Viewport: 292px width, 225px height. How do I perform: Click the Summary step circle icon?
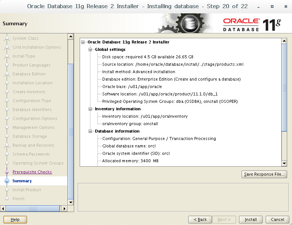pos(7,181)
